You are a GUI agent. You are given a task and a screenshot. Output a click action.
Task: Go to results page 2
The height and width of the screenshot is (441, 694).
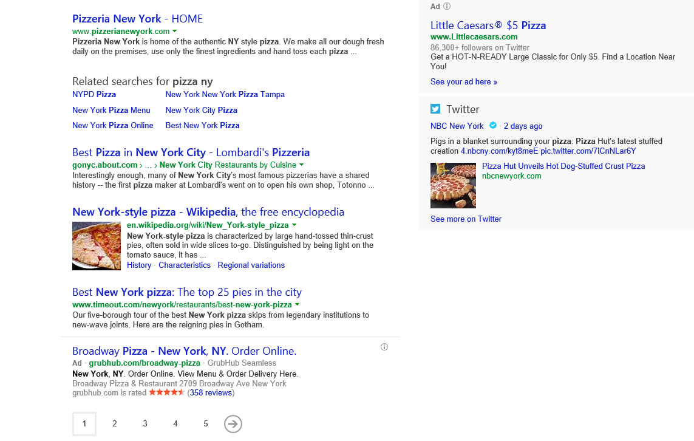coord(115,423)
